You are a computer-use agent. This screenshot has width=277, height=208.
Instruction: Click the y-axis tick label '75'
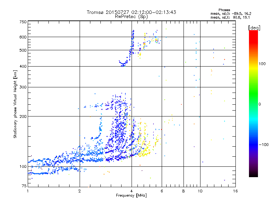pos(24,186)
